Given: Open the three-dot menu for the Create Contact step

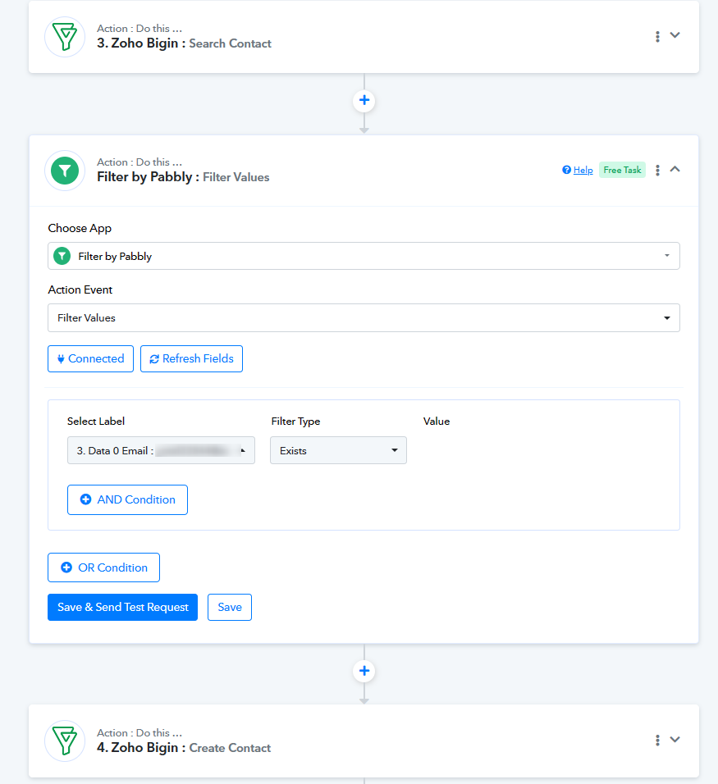Looking at the screenshot, I should (657, 740).
